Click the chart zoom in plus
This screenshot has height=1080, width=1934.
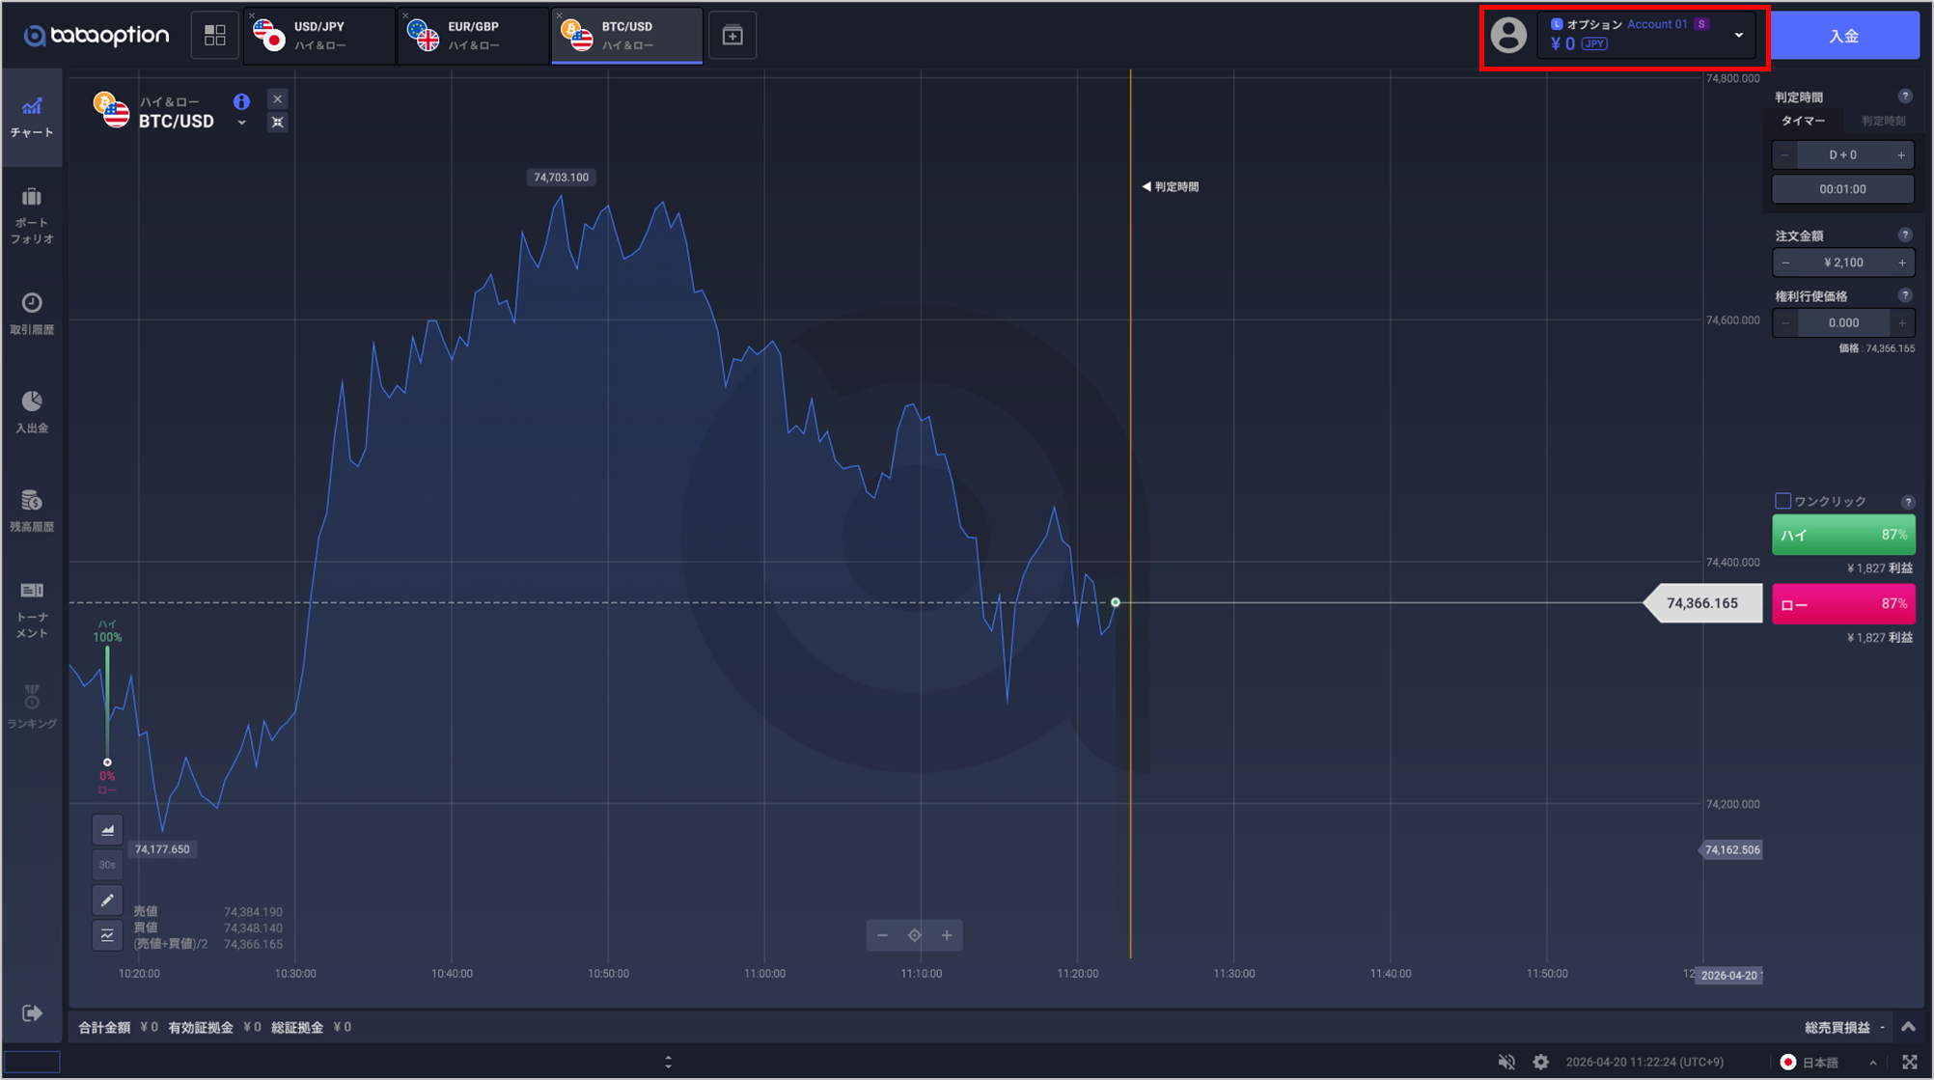947,935
